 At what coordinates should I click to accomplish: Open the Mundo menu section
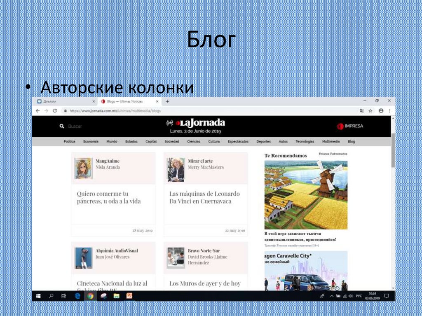[112, 141]
